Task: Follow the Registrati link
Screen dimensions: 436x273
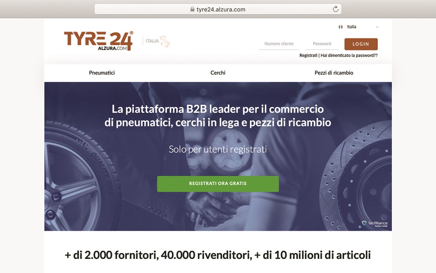Action: point(308,55)
